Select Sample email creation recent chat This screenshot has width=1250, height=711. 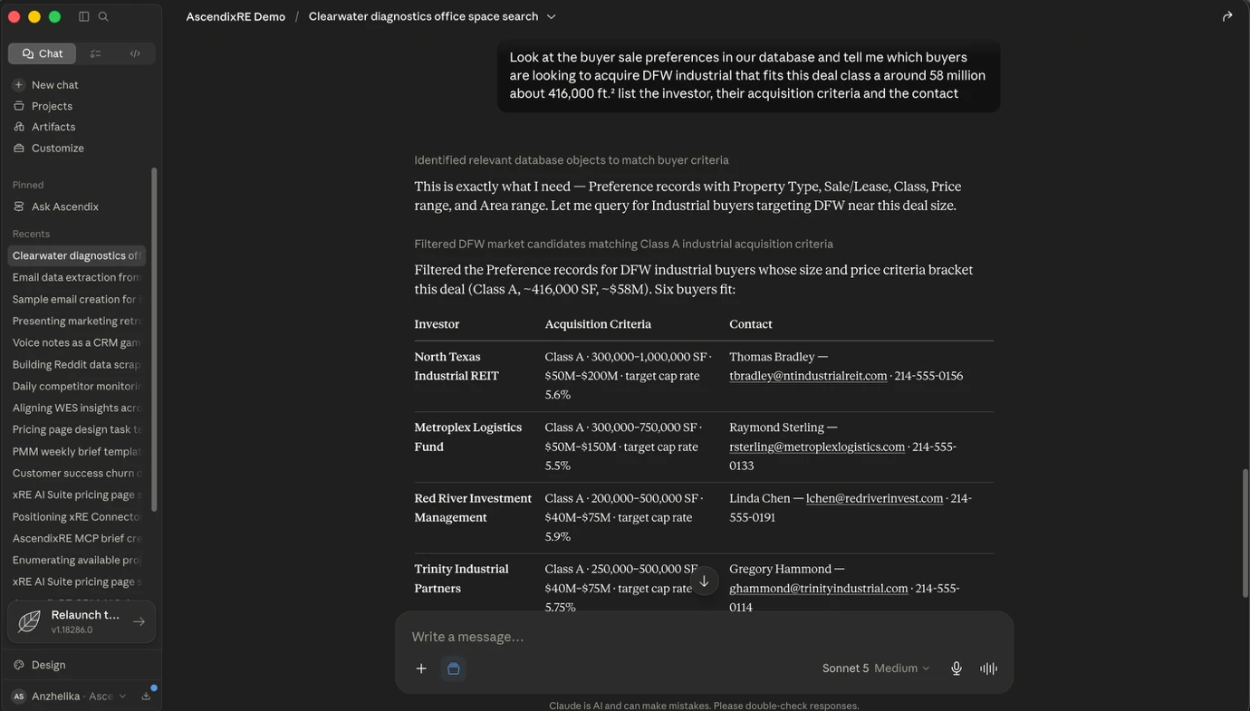click(x=77, y=299)
